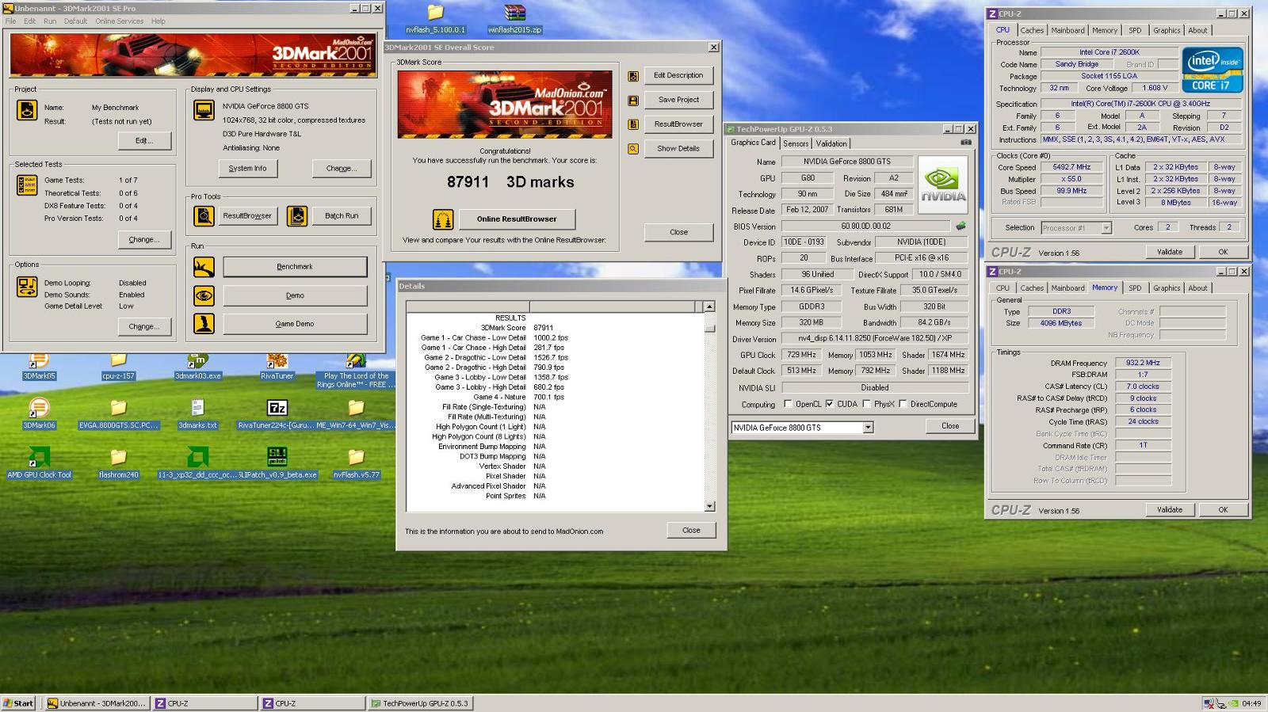1268x712 pixels.
Task: Open the EVGA.8800GTS.SC.PC folder
Action: pos(118,415)
